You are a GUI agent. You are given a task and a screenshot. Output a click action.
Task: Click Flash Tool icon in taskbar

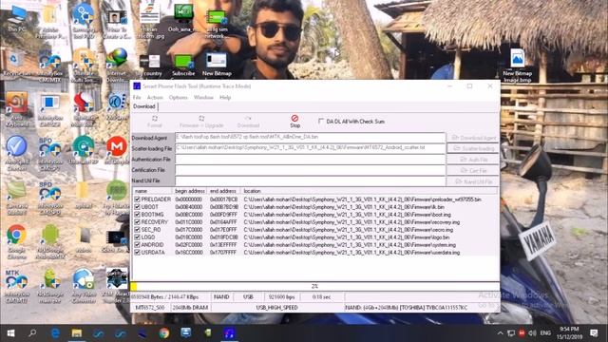[229, 333]
